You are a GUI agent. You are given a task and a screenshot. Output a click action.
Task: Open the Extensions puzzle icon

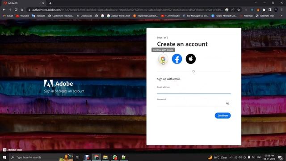pos(264,10)
